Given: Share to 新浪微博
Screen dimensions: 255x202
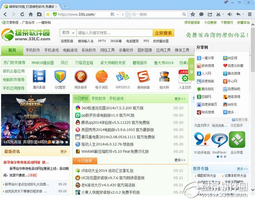Looking at the screenshot, I should pos(205,66).
